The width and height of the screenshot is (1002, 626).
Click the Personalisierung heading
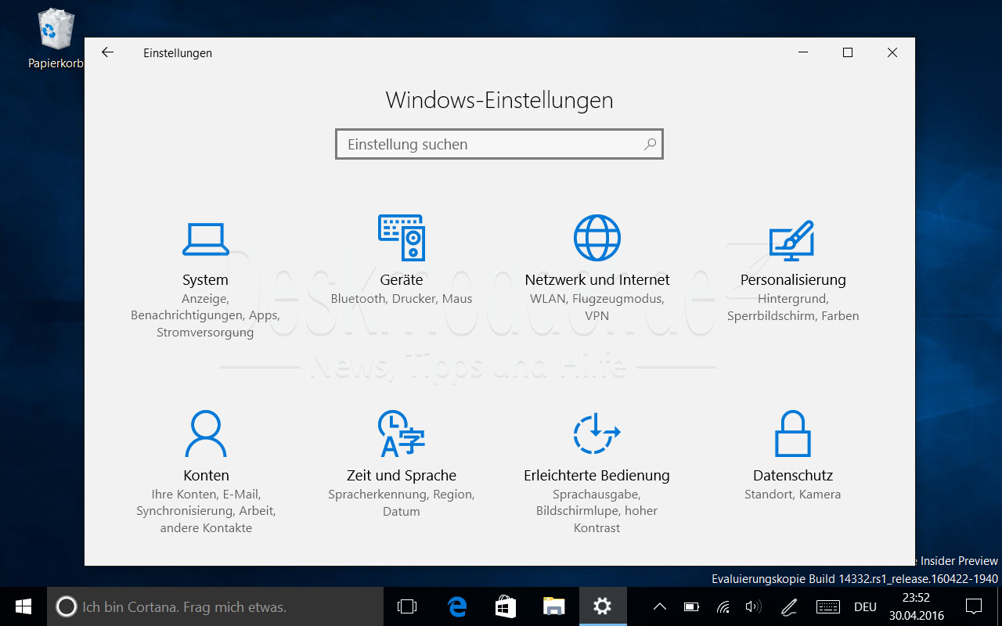[x=793, y=279]
